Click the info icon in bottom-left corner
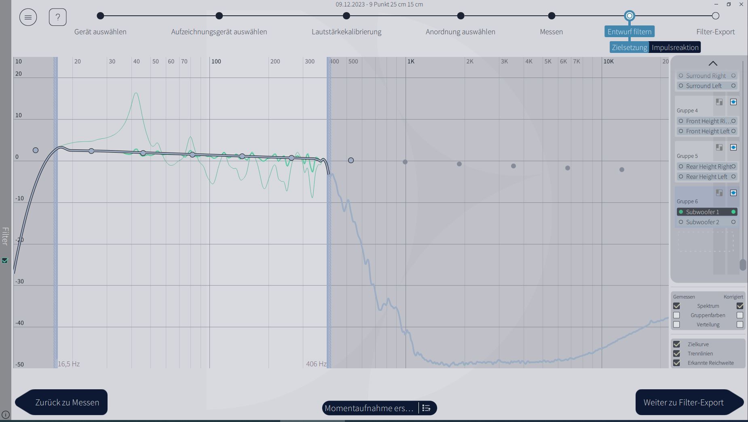Image resolution: width=748 pixels, height=422 pixels. [5, 415]
